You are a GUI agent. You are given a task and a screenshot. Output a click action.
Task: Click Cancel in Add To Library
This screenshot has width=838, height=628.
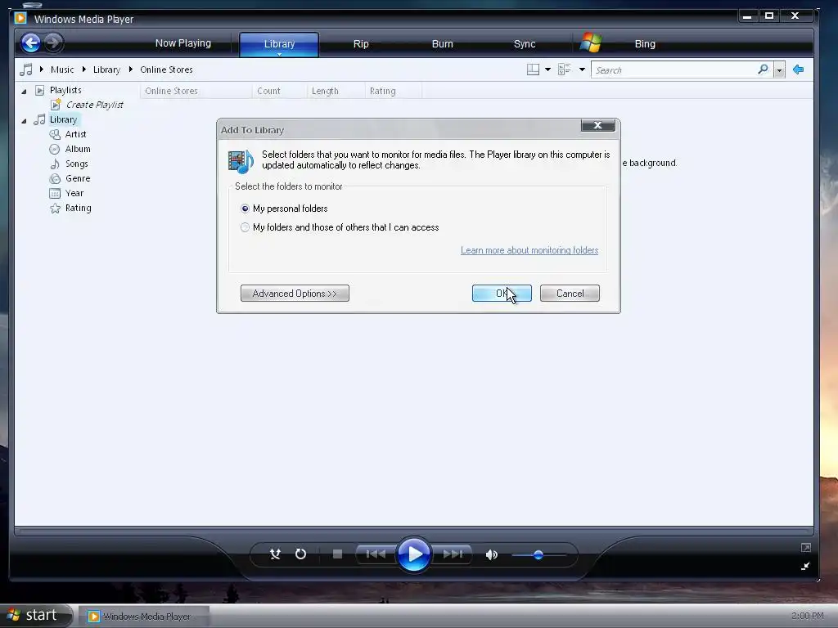[x=570, y=294]
